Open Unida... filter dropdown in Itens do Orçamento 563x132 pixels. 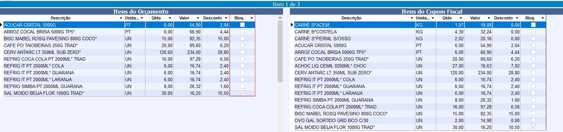pos(142,18)
